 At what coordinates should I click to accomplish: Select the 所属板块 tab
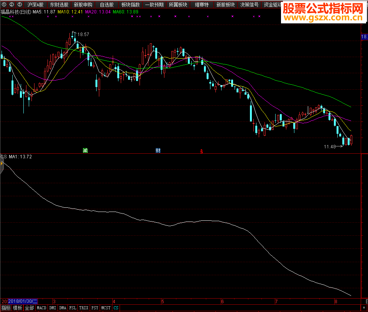[x=178, y=5]
